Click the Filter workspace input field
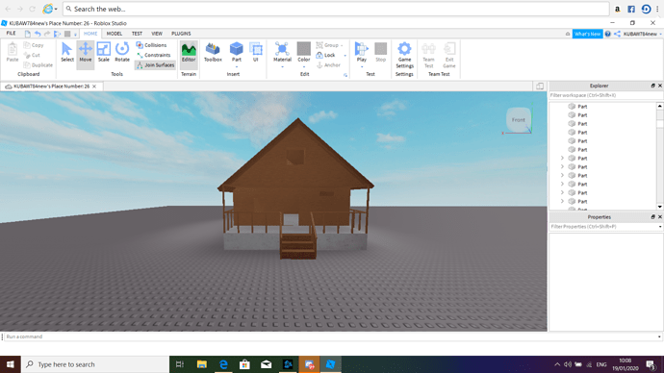Image resolution: width=664 pixels, height=373 pixels. click(605, 95)
